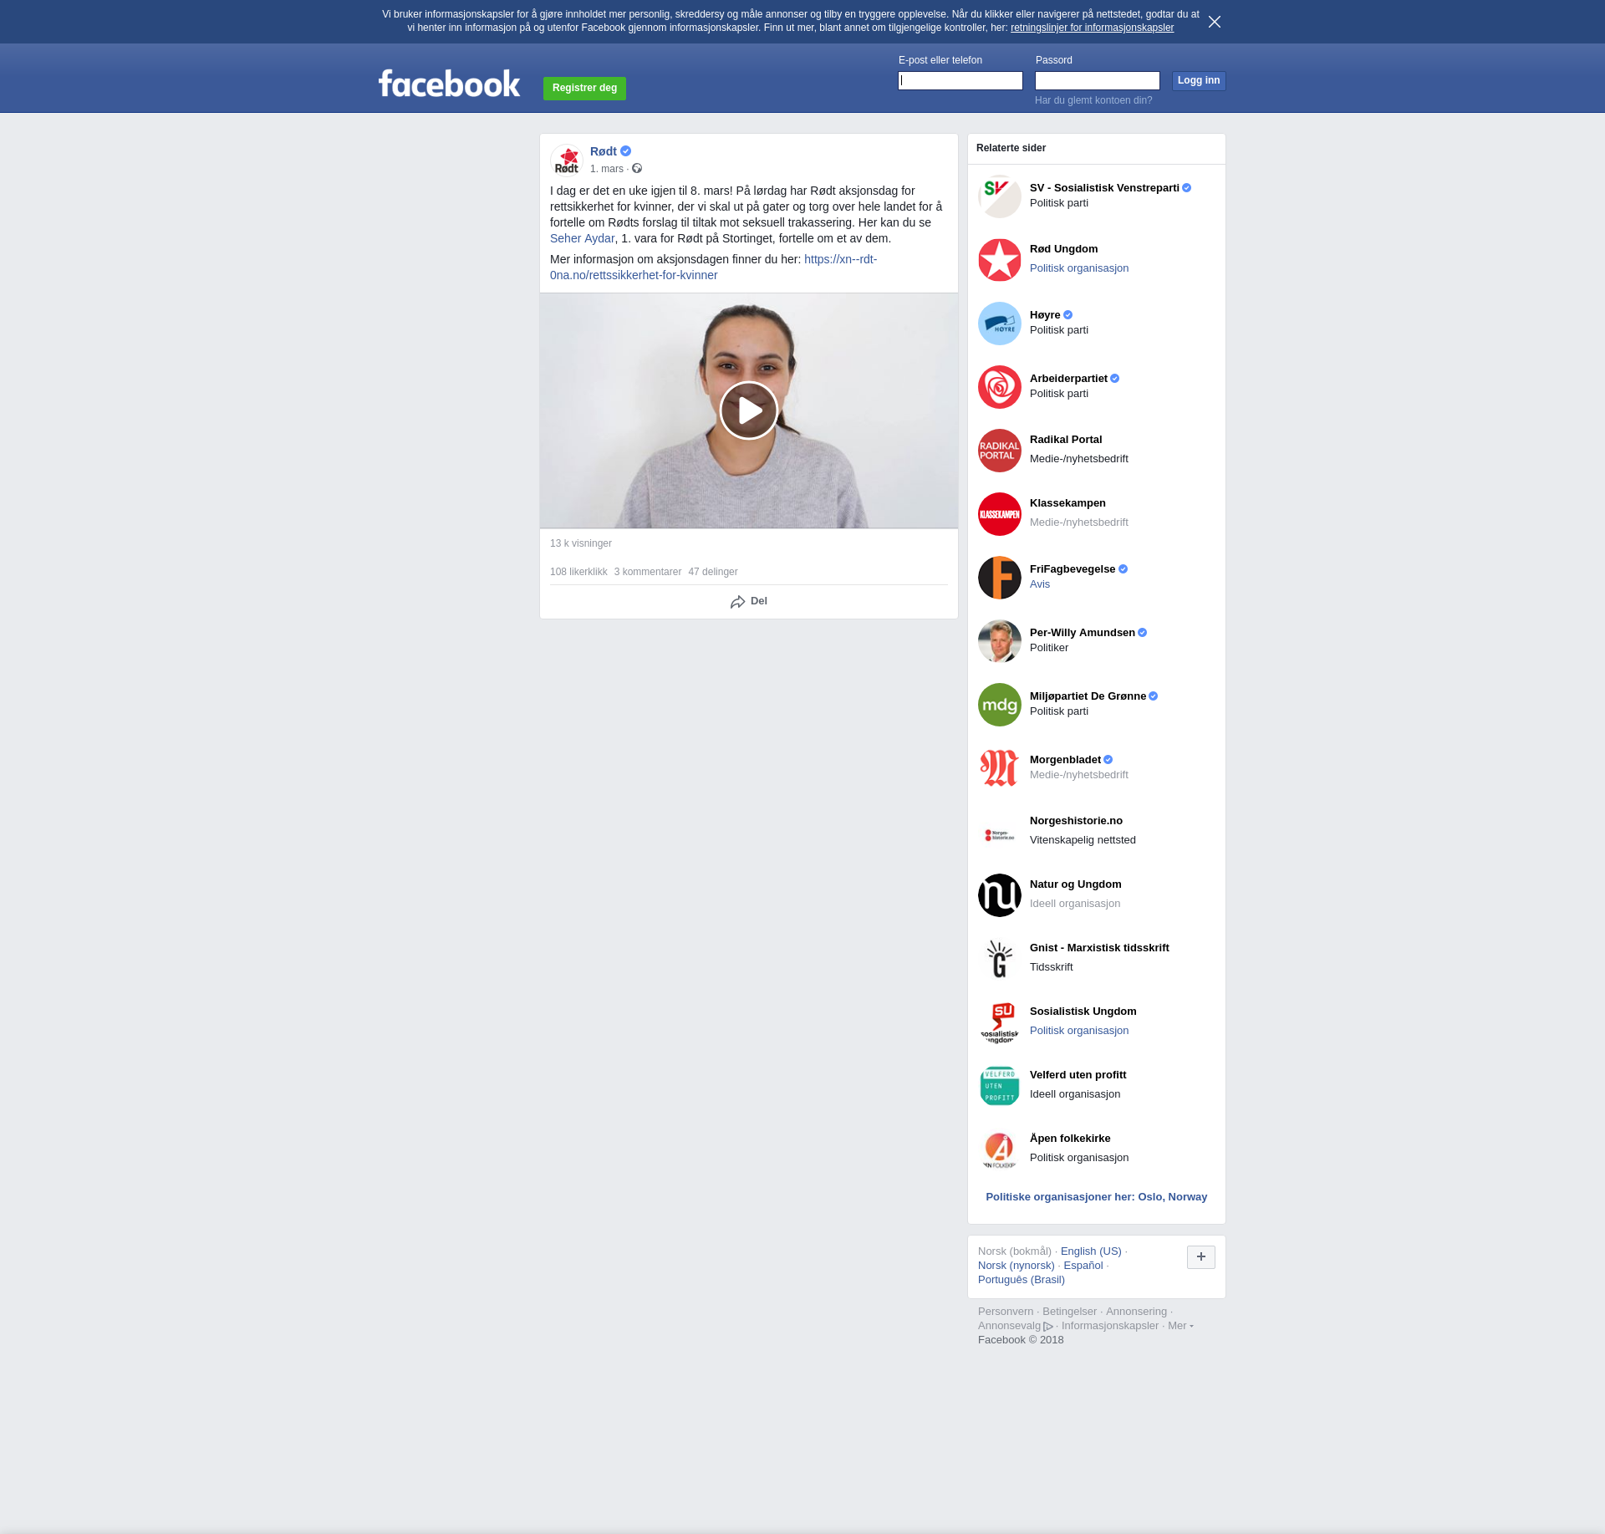Click the mdg green logo
This screenshot has width=1605, height=1534.
pyautogui.click(x=1000, y=705)
